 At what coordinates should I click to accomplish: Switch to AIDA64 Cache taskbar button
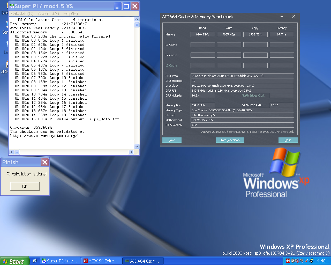pos(143,261)
